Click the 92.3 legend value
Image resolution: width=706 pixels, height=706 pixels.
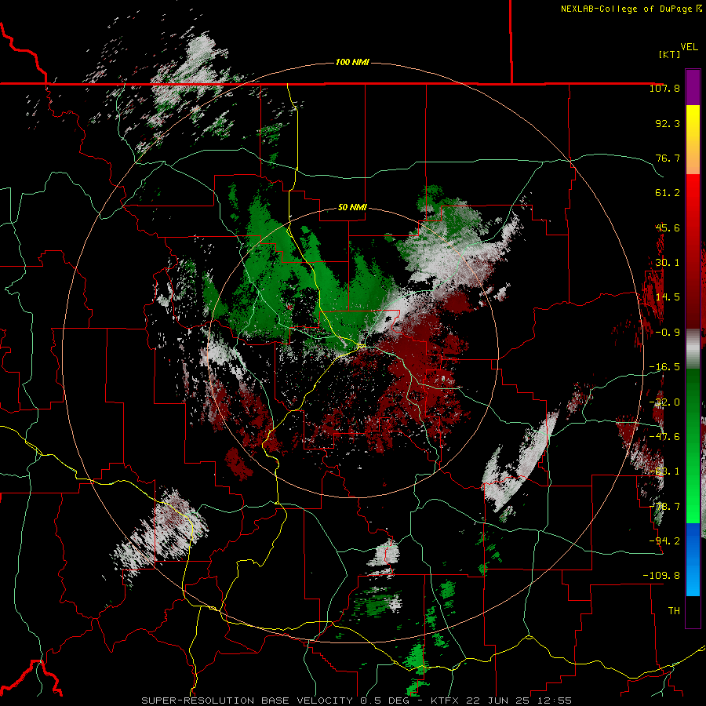tap(668, 123)
